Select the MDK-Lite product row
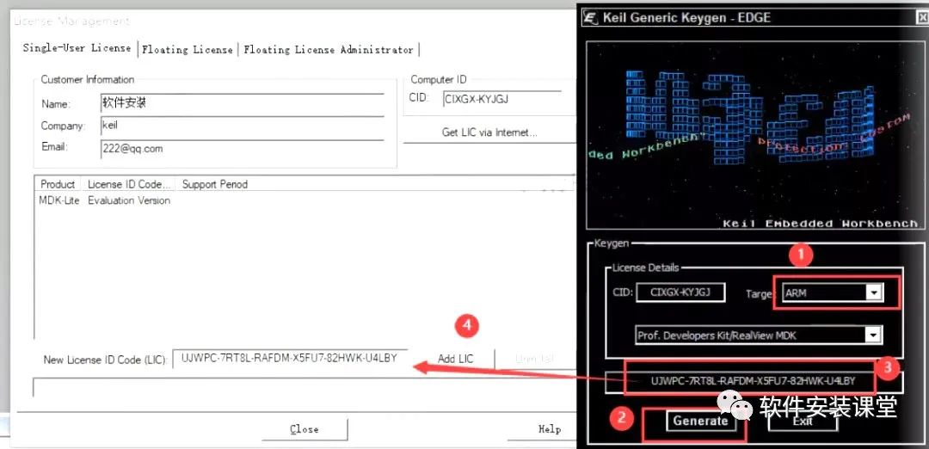The height and width of the screenshot is (449, 929). tap(58, 200)
